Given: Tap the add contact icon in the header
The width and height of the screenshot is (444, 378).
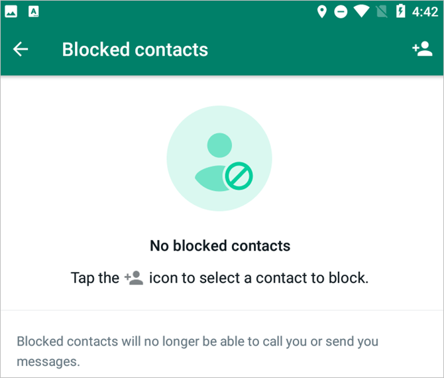Looking at the screenshot, I should [x=421, y=49].
